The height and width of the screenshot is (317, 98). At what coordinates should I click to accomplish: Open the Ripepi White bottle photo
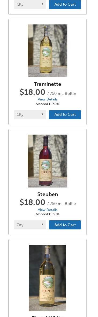48,278
